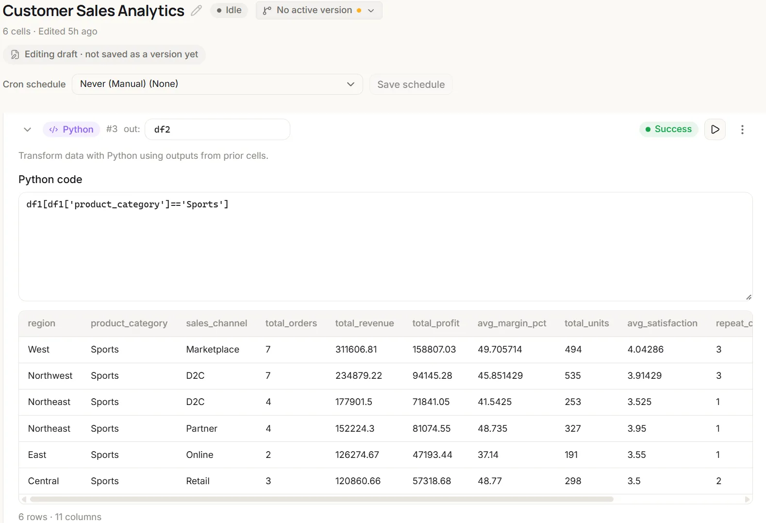This screenshot has height=523, width=766.
Task: Click the Python code heading
Action: [x=50, y=180]
